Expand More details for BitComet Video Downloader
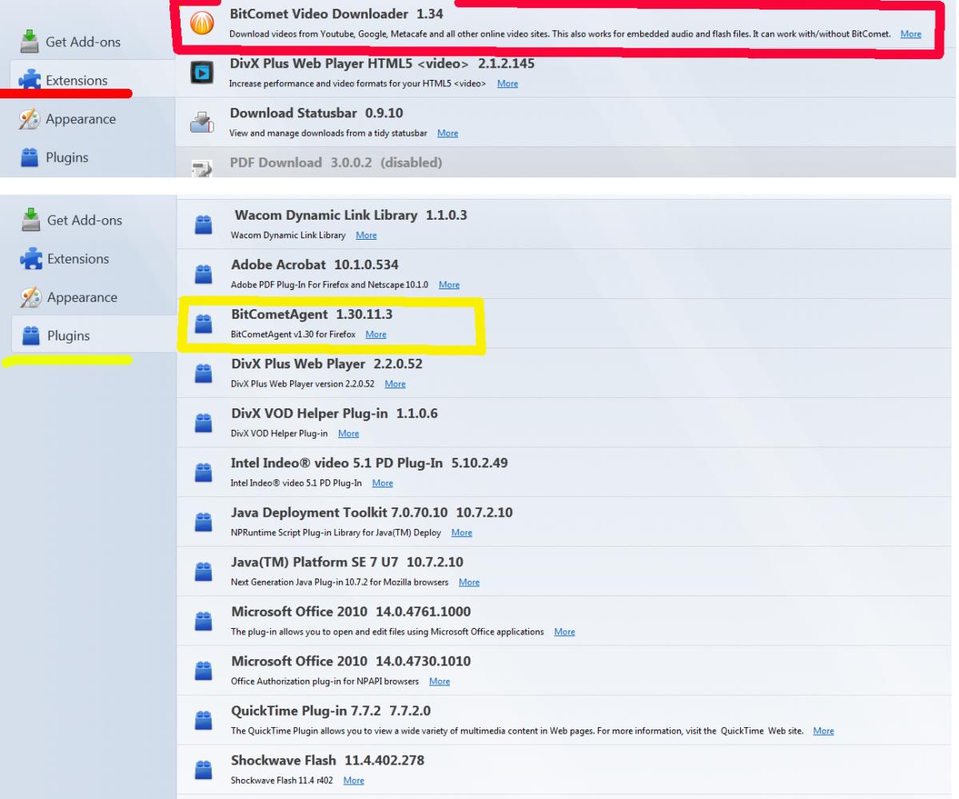959x799 pixels. click(910, 34)
